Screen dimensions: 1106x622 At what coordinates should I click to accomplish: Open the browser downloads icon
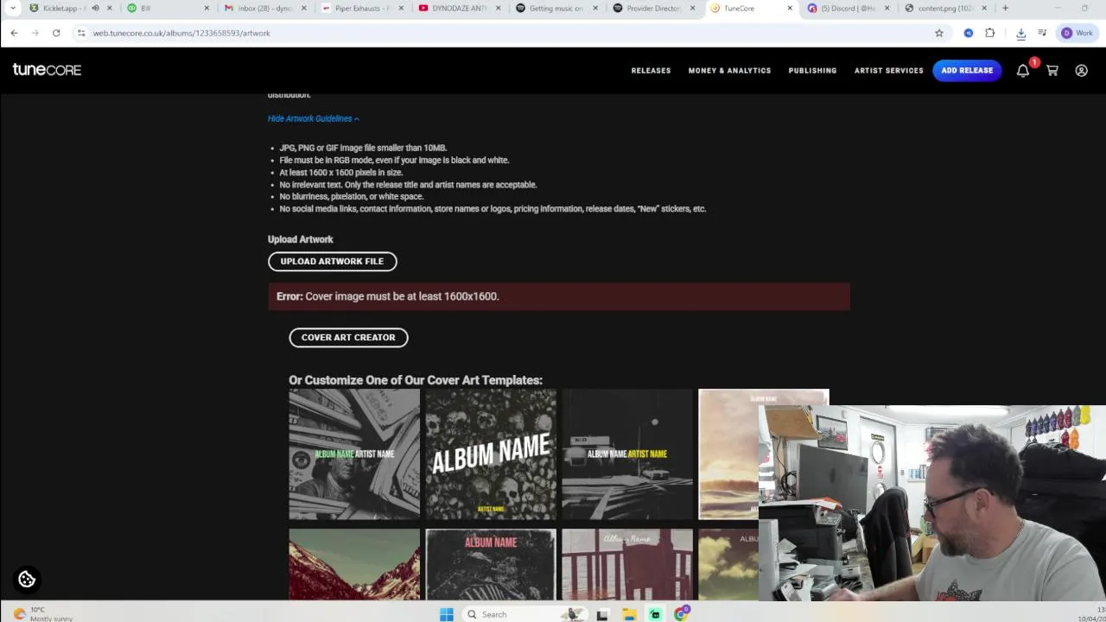click(1020, 33)
